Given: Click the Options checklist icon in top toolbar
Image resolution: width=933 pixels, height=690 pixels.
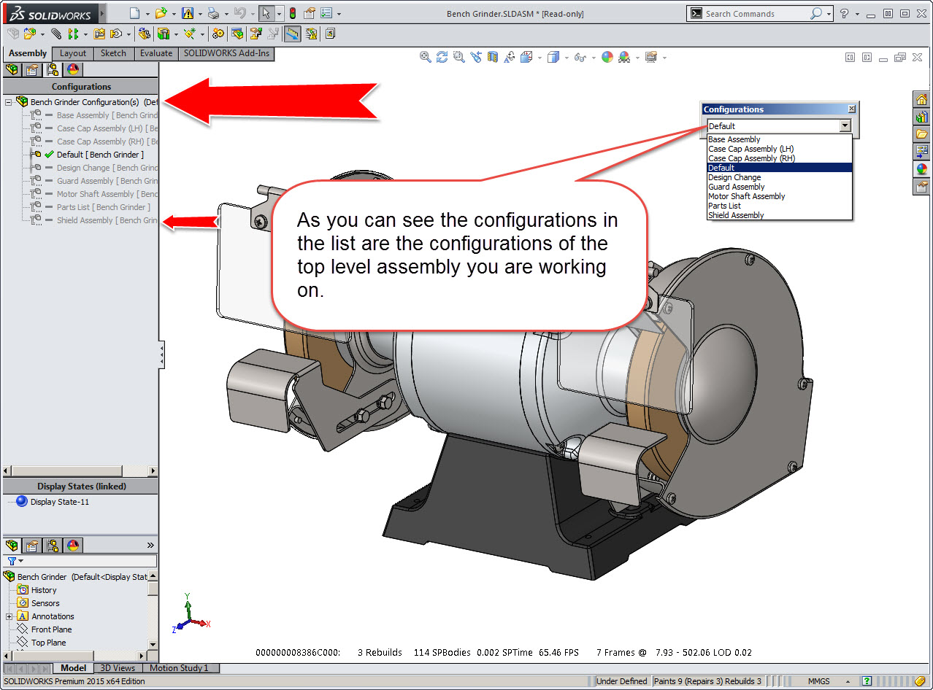Looking at the screenshot, I should (326, 13).
